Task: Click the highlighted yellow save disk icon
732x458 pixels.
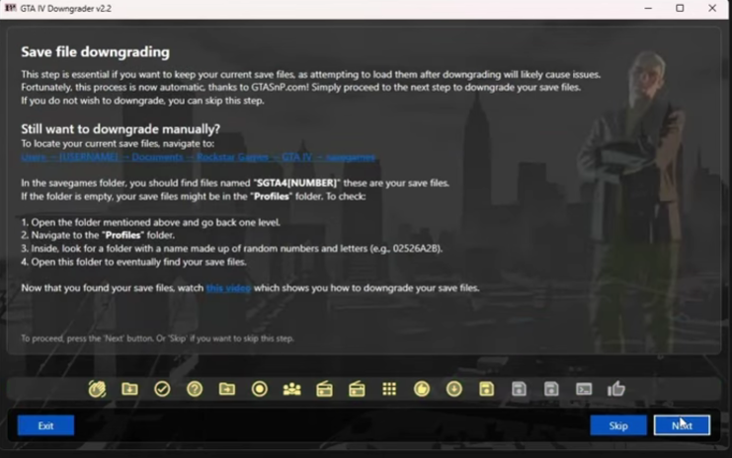Action: click(x=486, y=389)
